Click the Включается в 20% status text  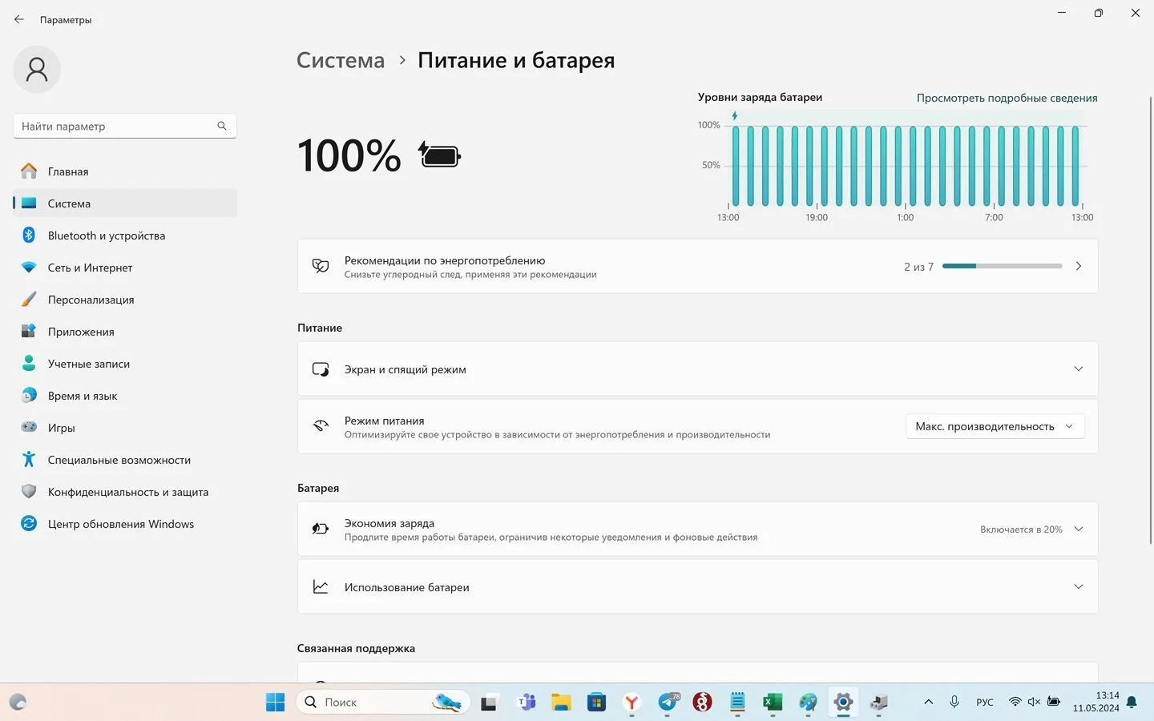tap(1021, 530)
